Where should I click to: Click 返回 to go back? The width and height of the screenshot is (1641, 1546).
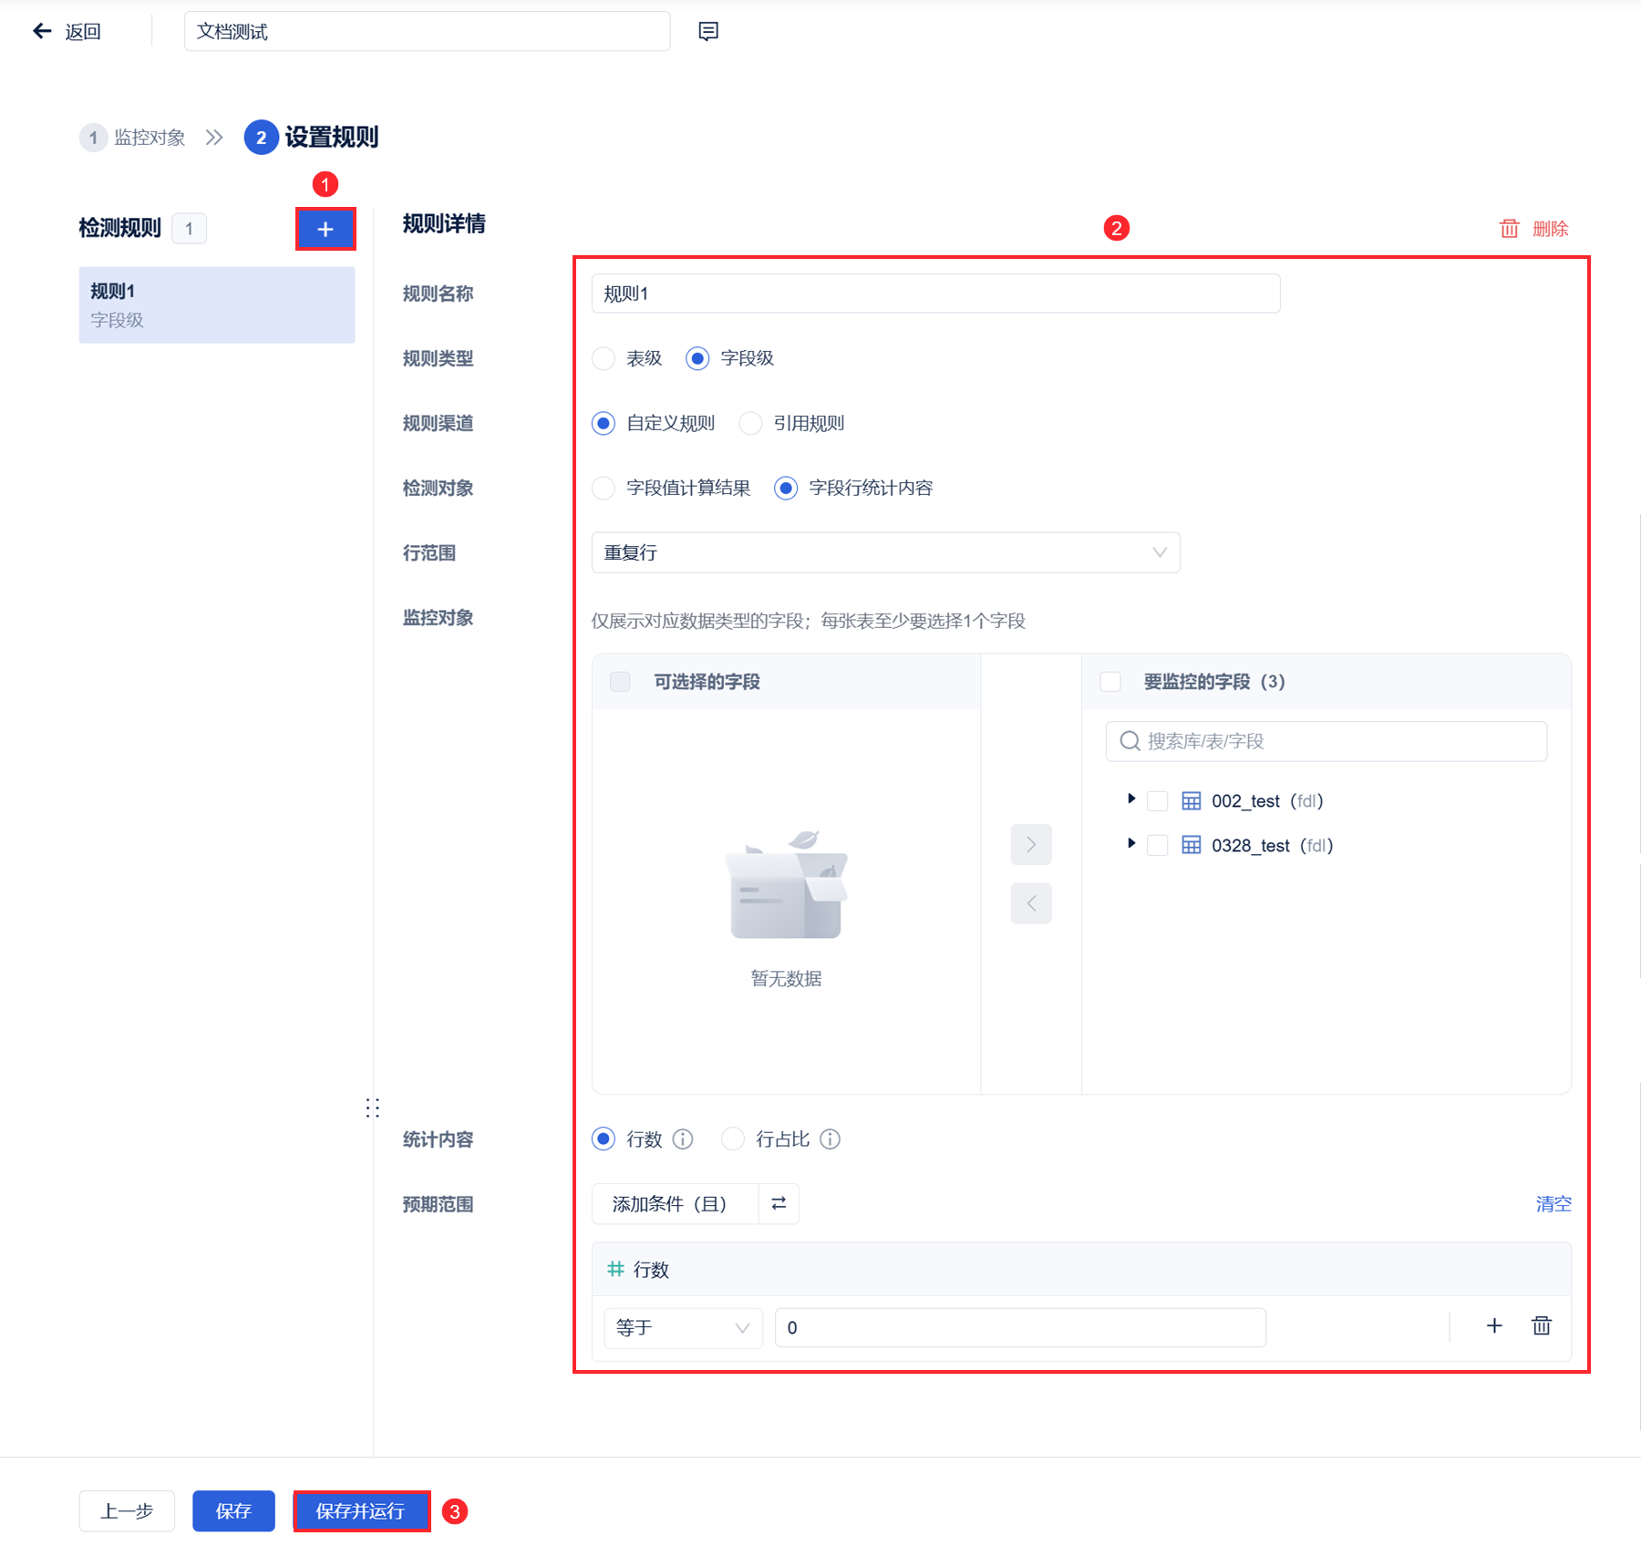pyautogui.click(x=83, y=32)
